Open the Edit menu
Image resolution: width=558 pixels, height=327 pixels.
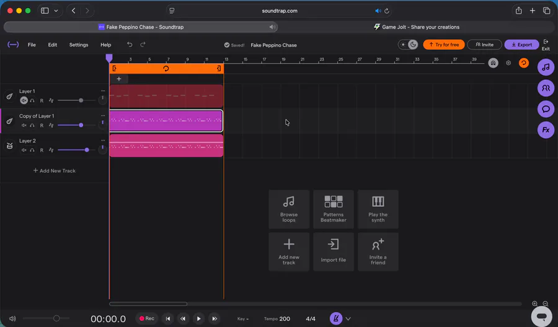click(x=52, y=45)
